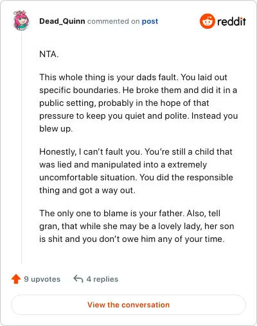
Task: Upvote with the orange arrow icon
Action: tap(16, 279)
